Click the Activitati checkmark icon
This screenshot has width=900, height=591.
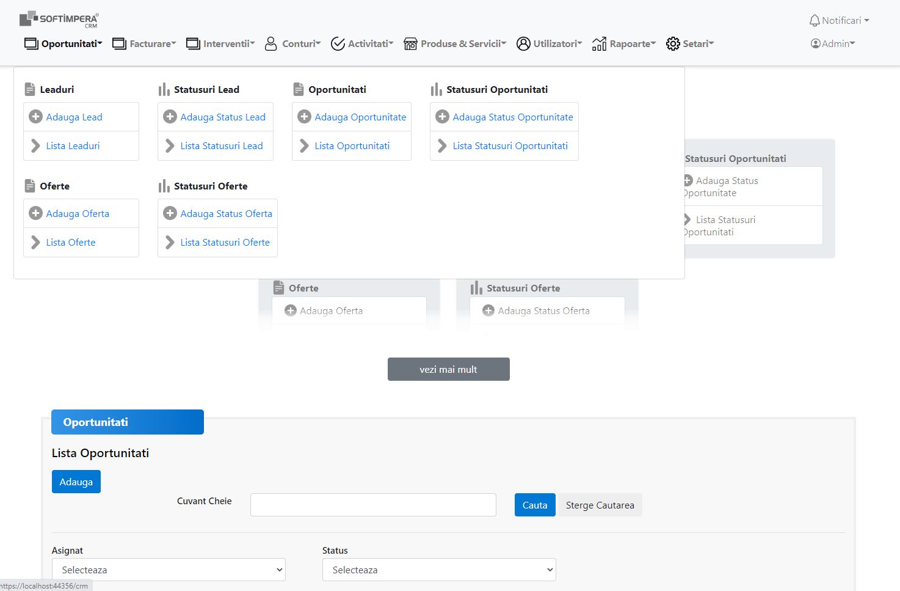(x=338, y=43)
